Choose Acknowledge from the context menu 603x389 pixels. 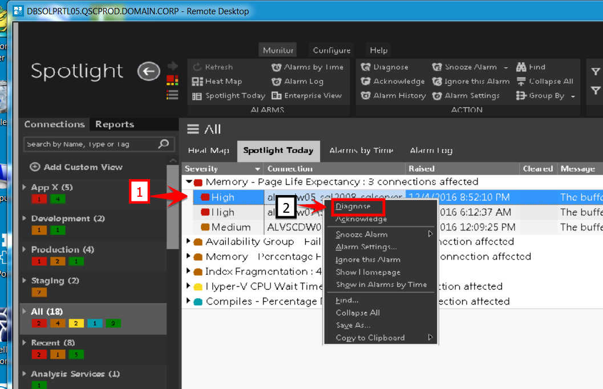point(361,219)
